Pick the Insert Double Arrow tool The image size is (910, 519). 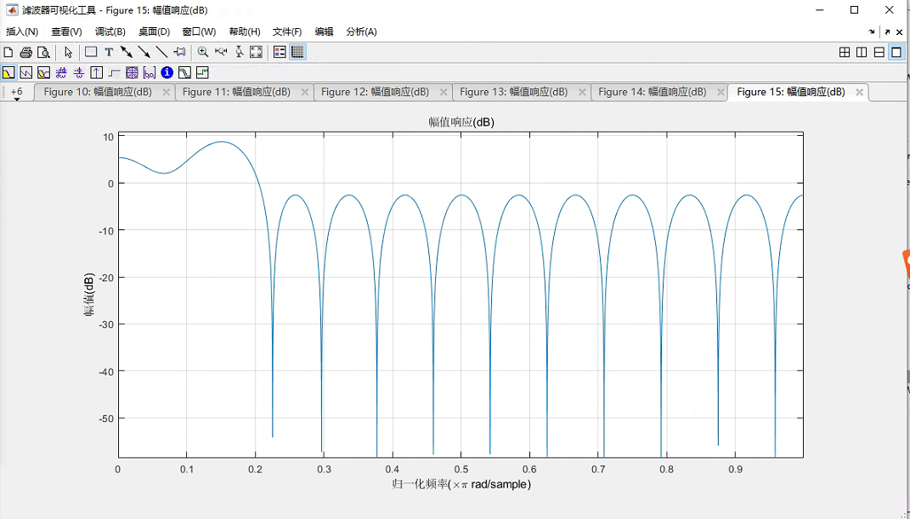(127, 52)
